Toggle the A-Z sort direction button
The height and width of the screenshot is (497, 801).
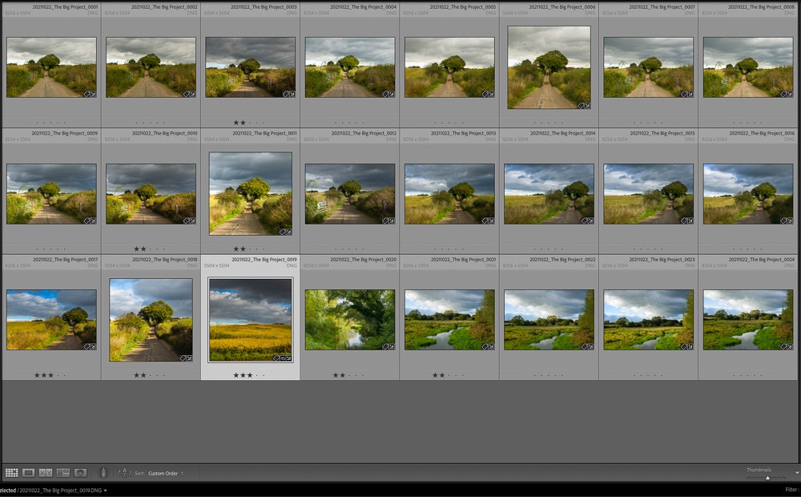124,473
